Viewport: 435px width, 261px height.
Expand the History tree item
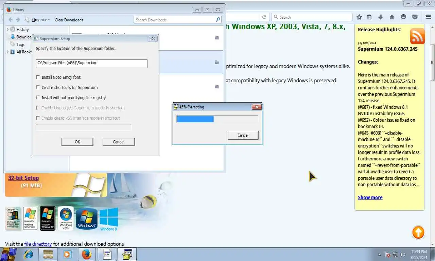8,30
